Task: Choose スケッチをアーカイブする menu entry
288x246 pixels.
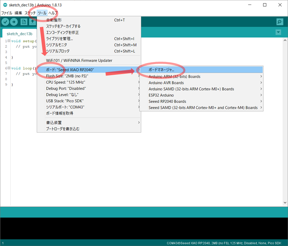Action: (89, 26)
